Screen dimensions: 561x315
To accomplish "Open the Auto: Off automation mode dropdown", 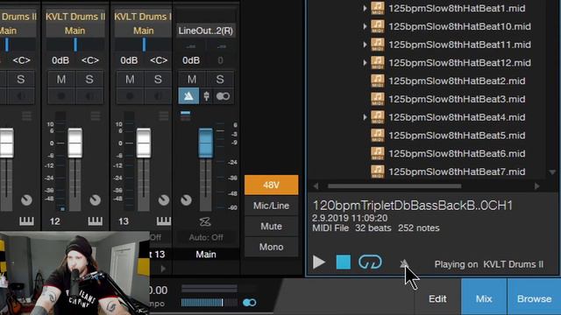I will click(x=206, y=237).
